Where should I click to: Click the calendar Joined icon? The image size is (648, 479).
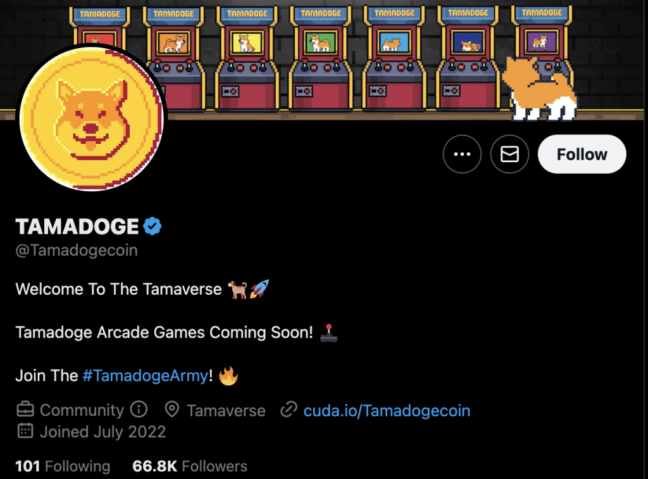tap(25, 431)
